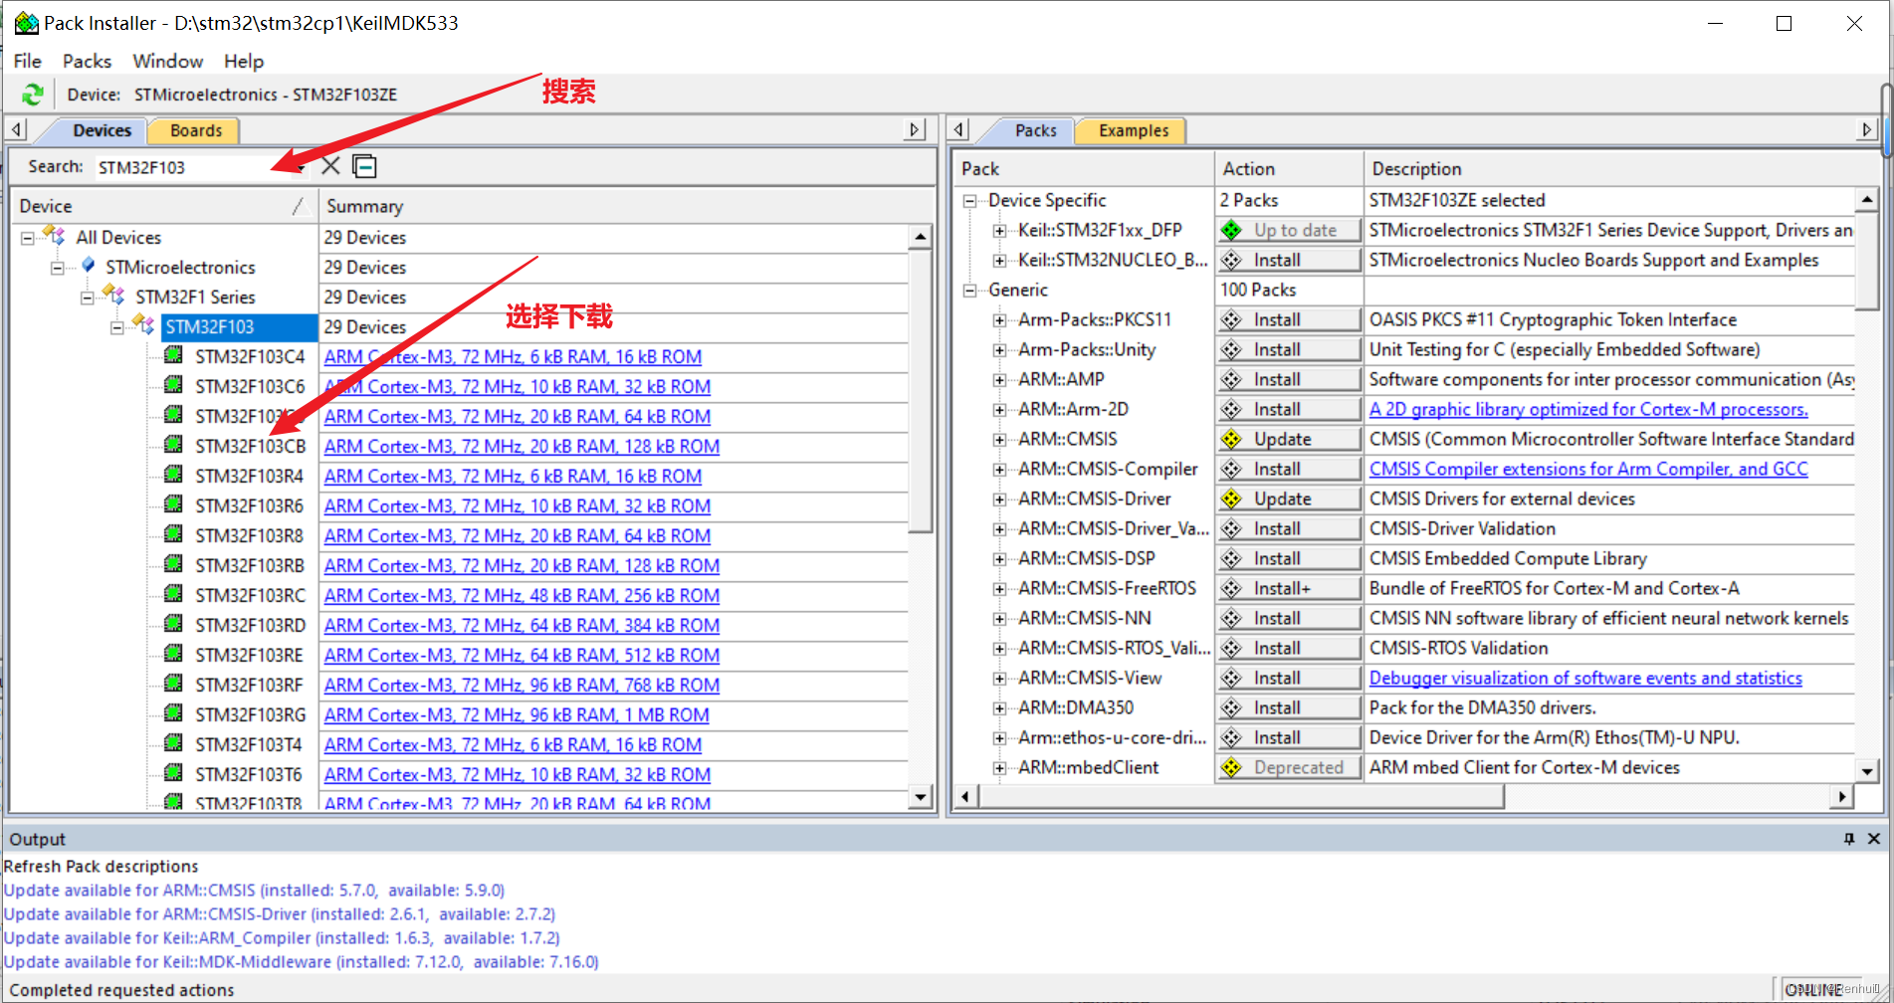The width and height of the screenshot is (1894, 1003).
Task: Select the Devices tab
Action: click(x=102, y=130)
